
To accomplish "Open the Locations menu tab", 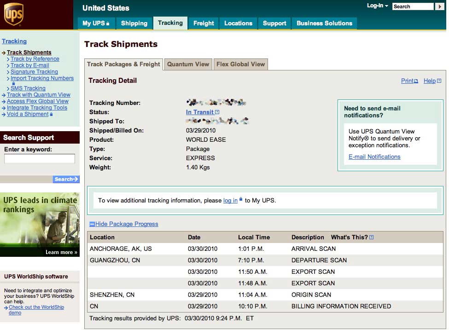I will coord(238,23).
